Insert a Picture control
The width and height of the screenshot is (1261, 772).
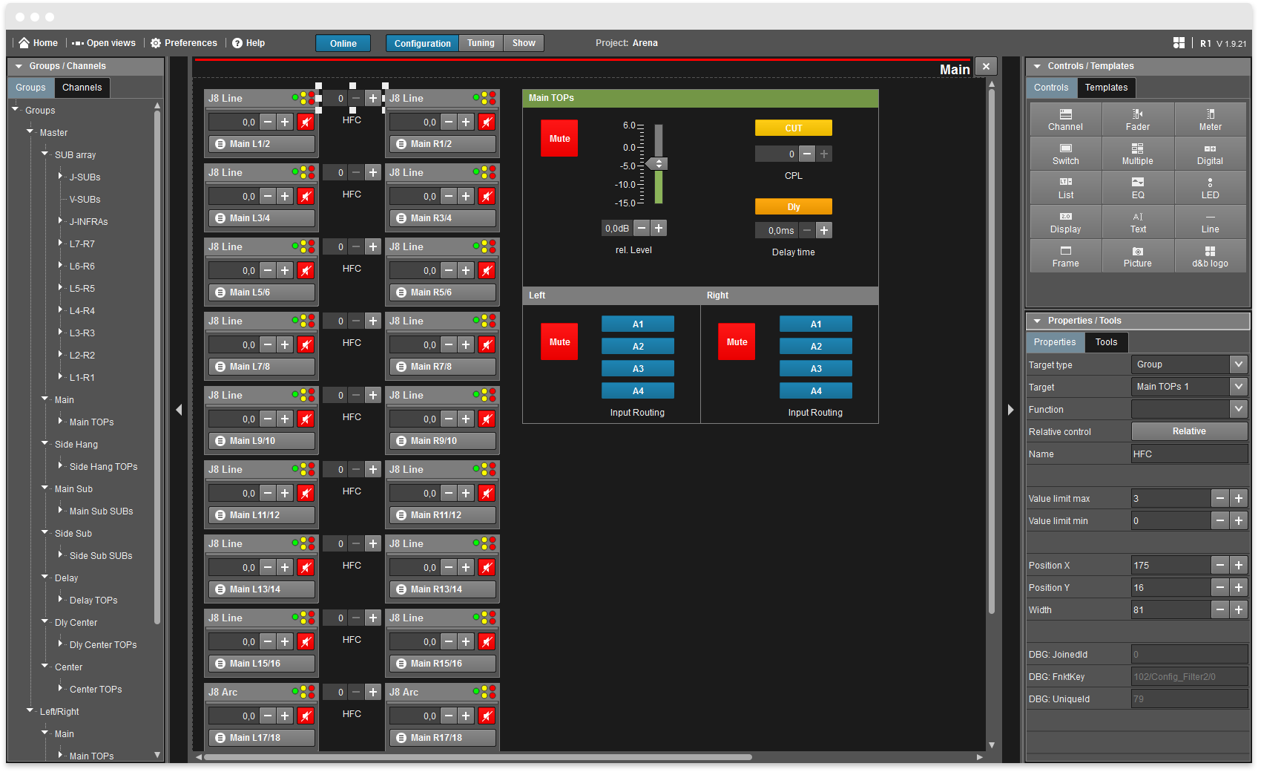coord(1137,255)
